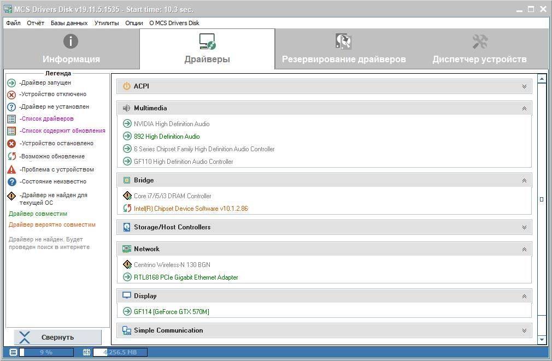552x361 pixels.
Task: Select 6 Series Chipset Family Audio Controller
Action: (204, 149)
